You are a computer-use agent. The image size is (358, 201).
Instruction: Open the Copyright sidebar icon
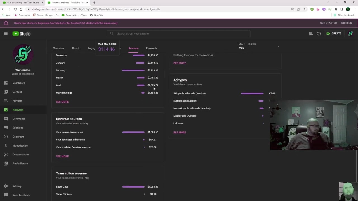pyautogui.click(x=6, y=137)
